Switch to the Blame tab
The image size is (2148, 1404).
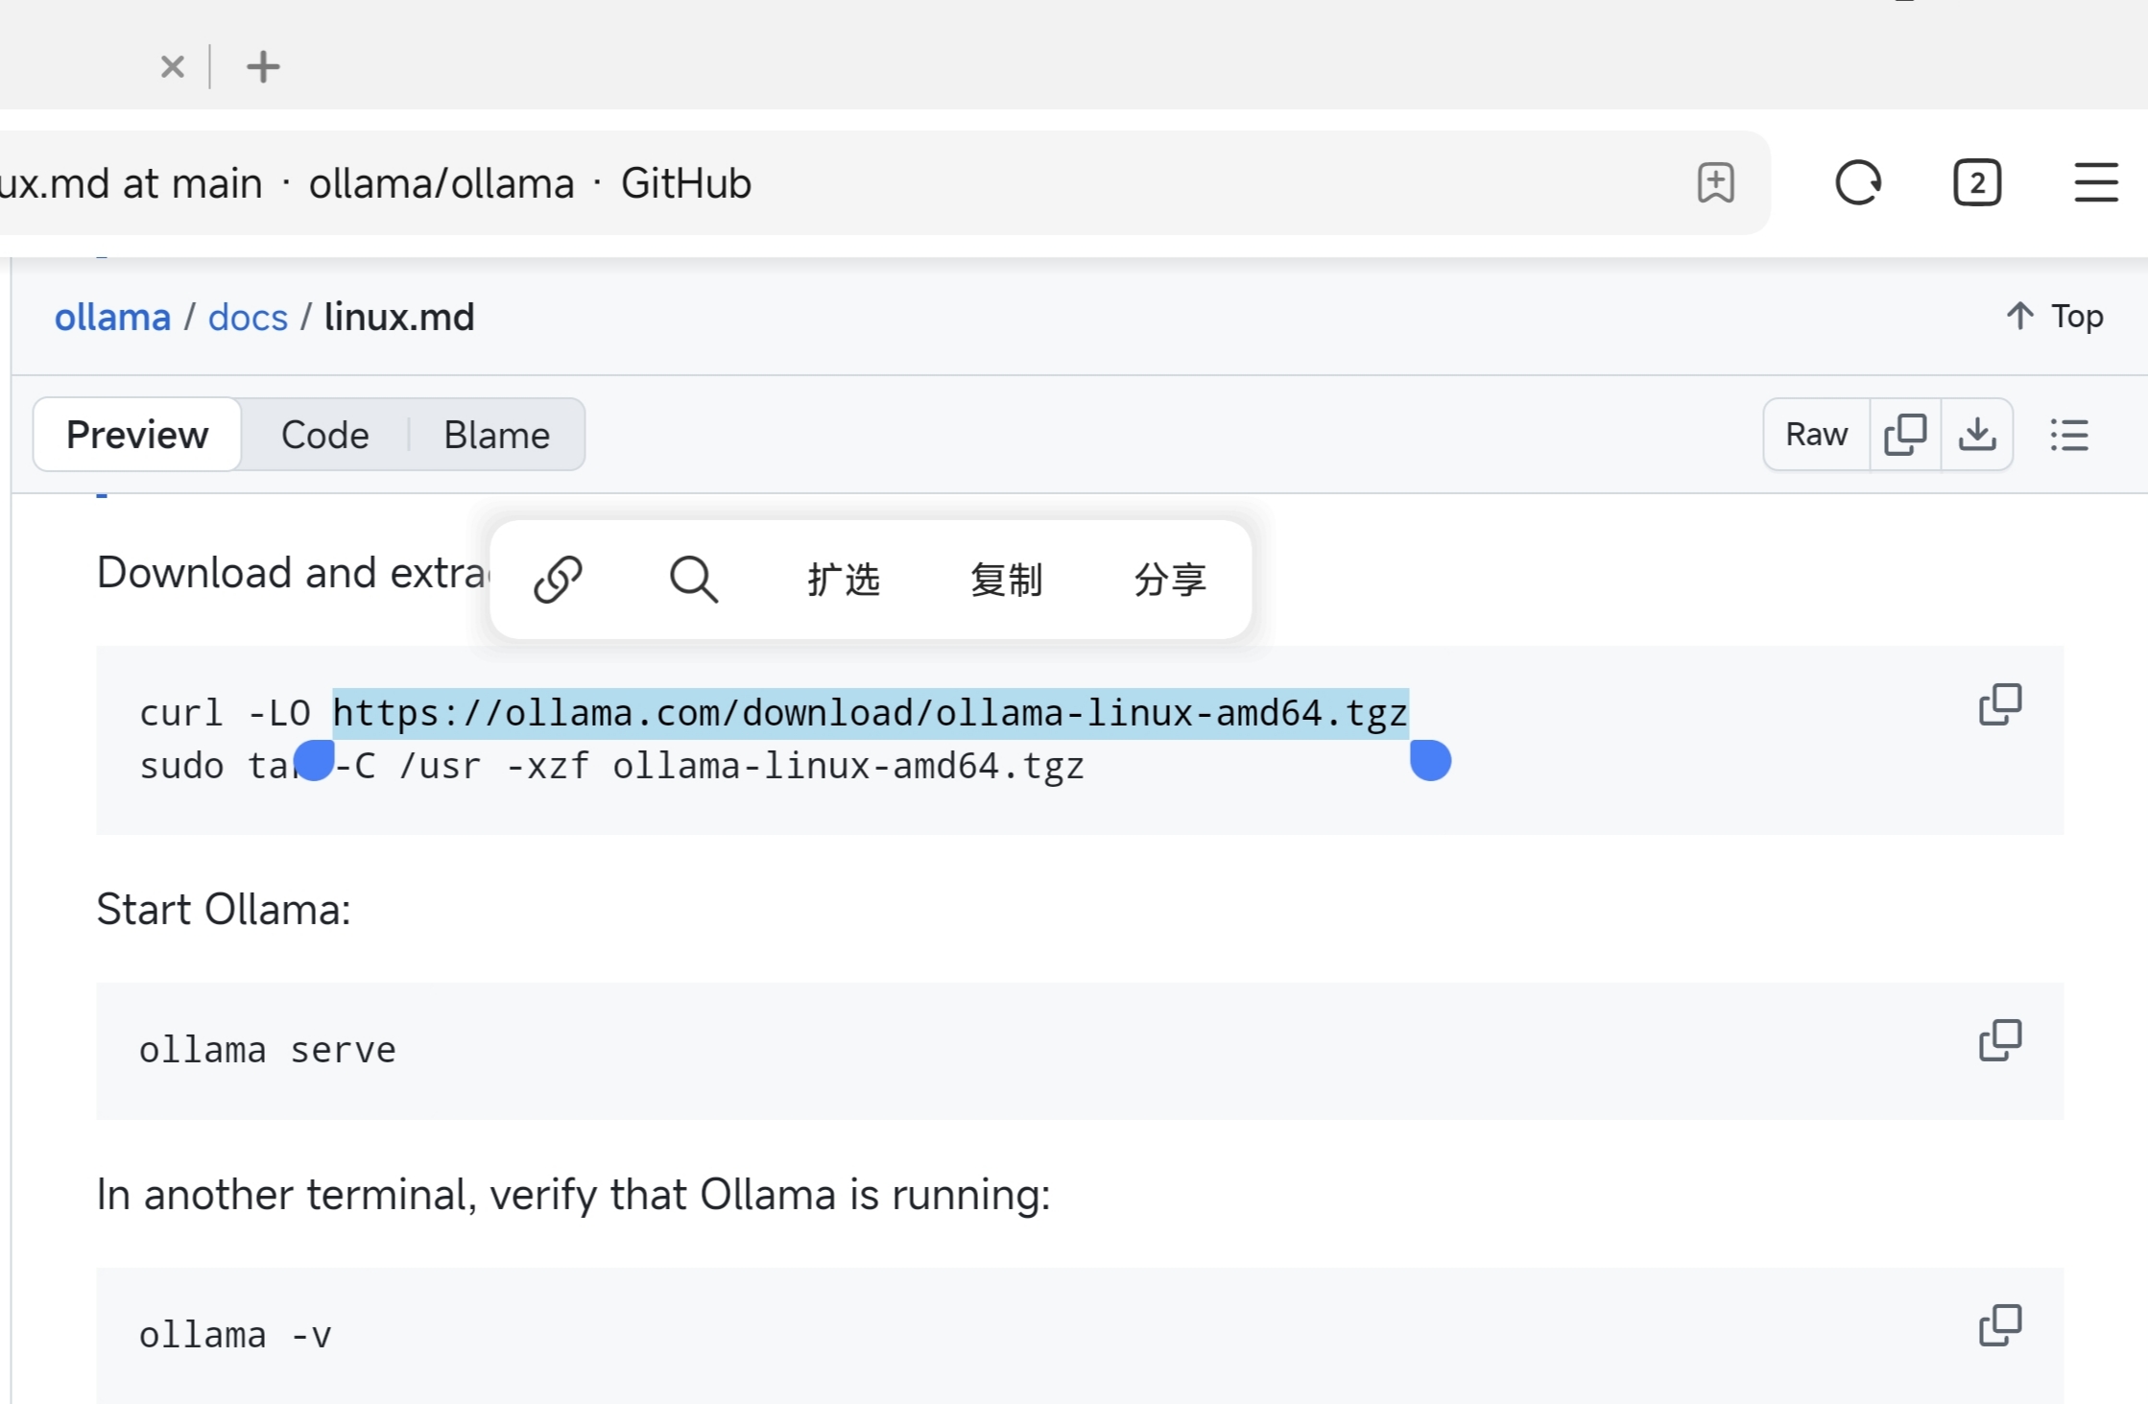point(497,435)
